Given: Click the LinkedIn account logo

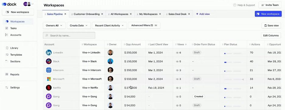Looking at the screenshot, I should point(49,53).
